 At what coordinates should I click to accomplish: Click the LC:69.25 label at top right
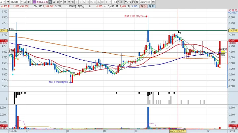233,10
